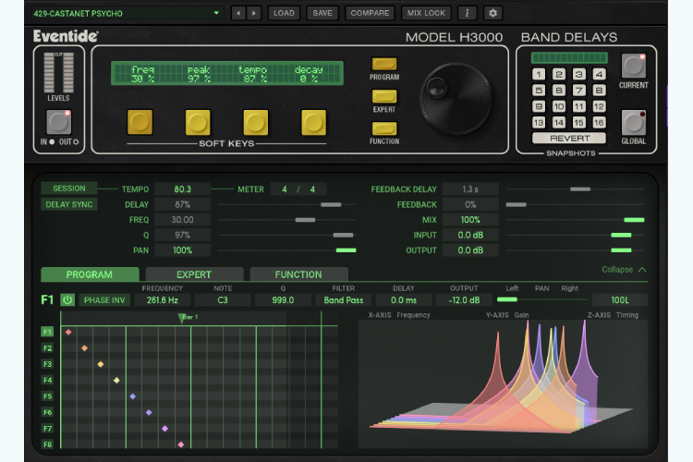This screenshot has width=693, height=462.
Task: Select snapshot 1
Action: (539, 74)
